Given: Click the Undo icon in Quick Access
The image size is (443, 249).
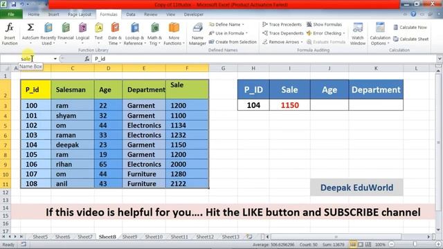Looking at the screenshot, I should point(22,4).
